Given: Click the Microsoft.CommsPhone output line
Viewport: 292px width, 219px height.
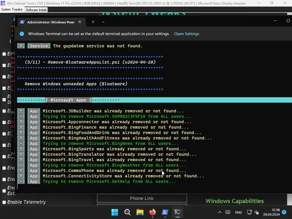Looking at the screenshot, I should pyautogui.click(x=102, y=171).
